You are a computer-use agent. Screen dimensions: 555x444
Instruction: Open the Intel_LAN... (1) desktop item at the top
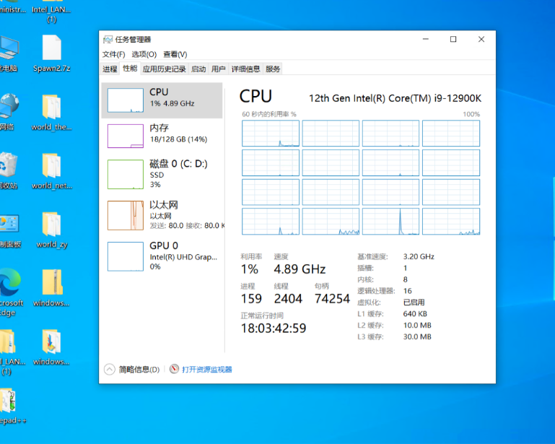[x=52, y=12]
